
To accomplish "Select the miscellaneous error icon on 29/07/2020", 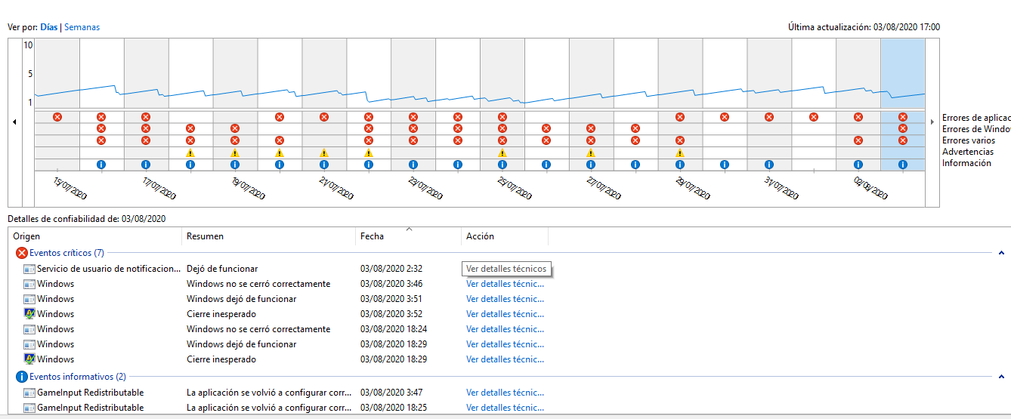I will [680, 140].
